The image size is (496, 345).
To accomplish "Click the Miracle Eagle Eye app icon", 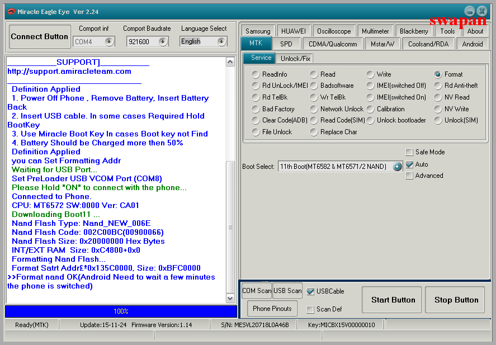I will tap(11, 12).
